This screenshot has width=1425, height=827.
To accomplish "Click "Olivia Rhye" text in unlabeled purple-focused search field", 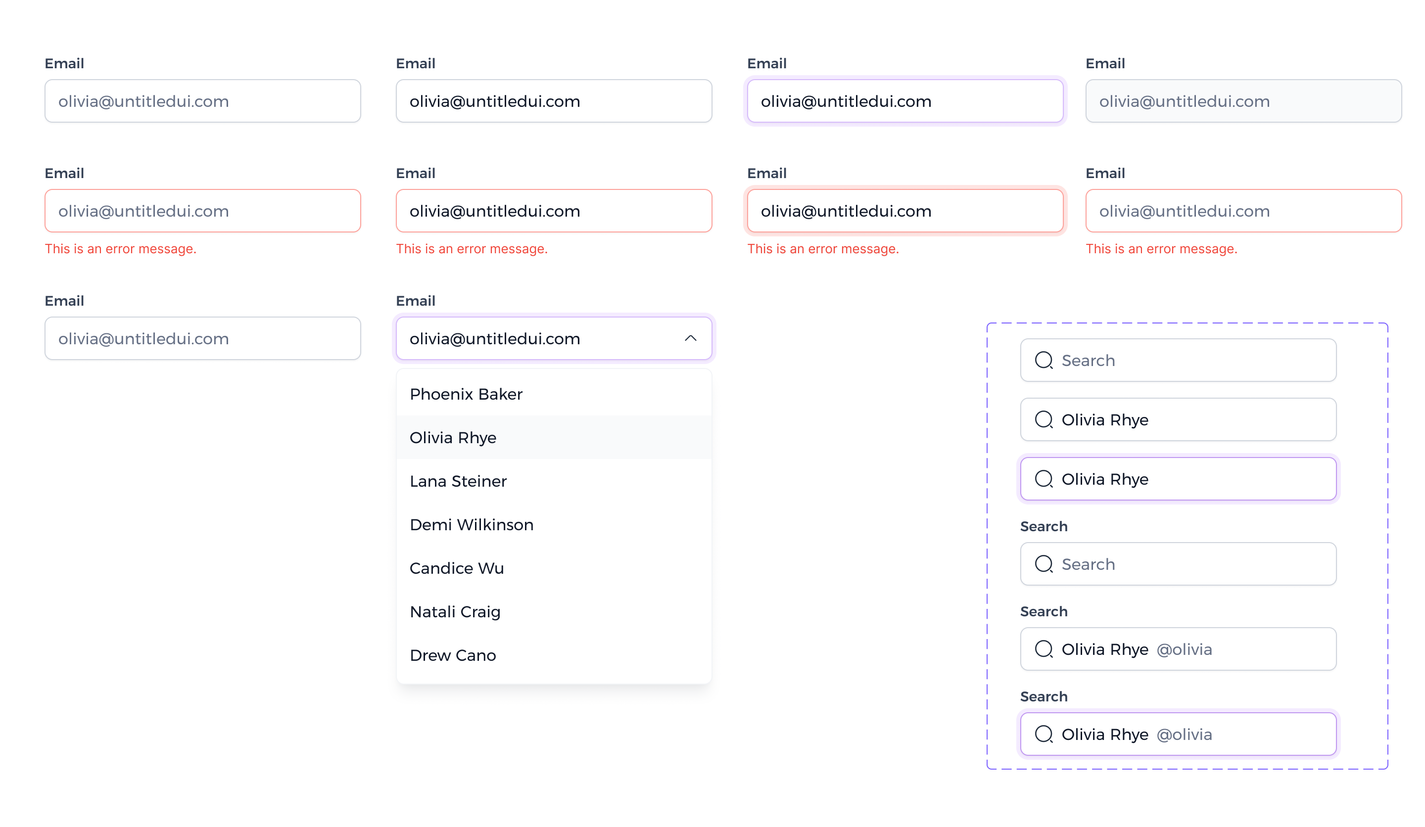I will pyautogui.click(x=1105, y=479).
